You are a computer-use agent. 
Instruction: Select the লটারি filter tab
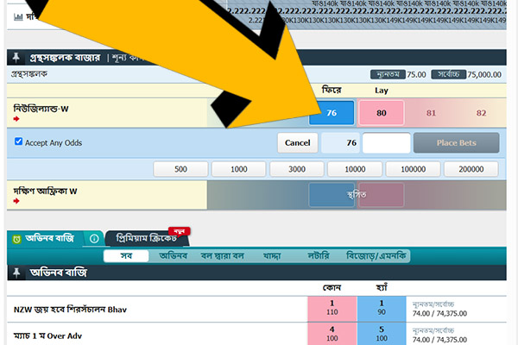tap(318, 255)
